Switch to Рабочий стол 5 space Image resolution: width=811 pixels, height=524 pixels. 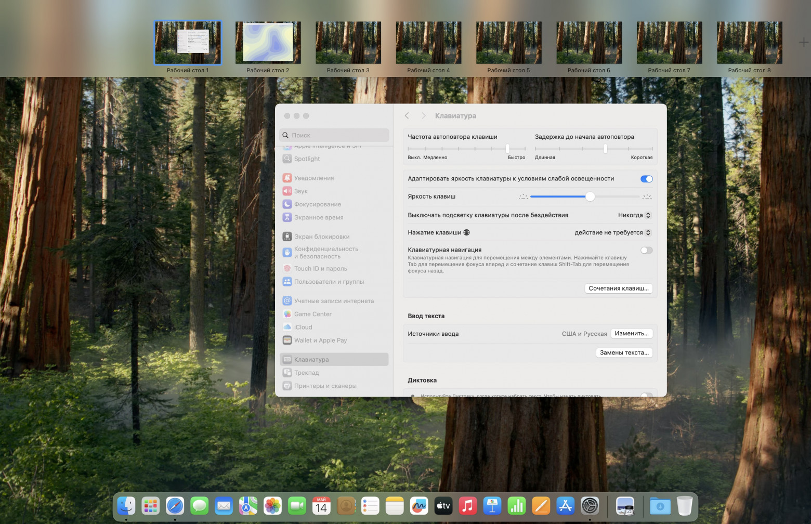pos(508,42)
